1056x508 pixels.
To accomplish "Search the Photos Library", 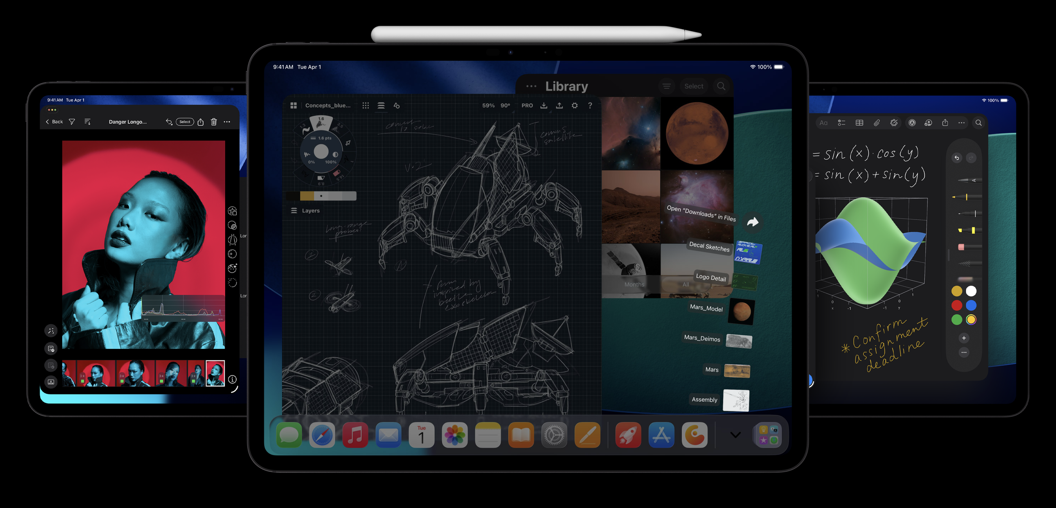I will tap(721, 86).
